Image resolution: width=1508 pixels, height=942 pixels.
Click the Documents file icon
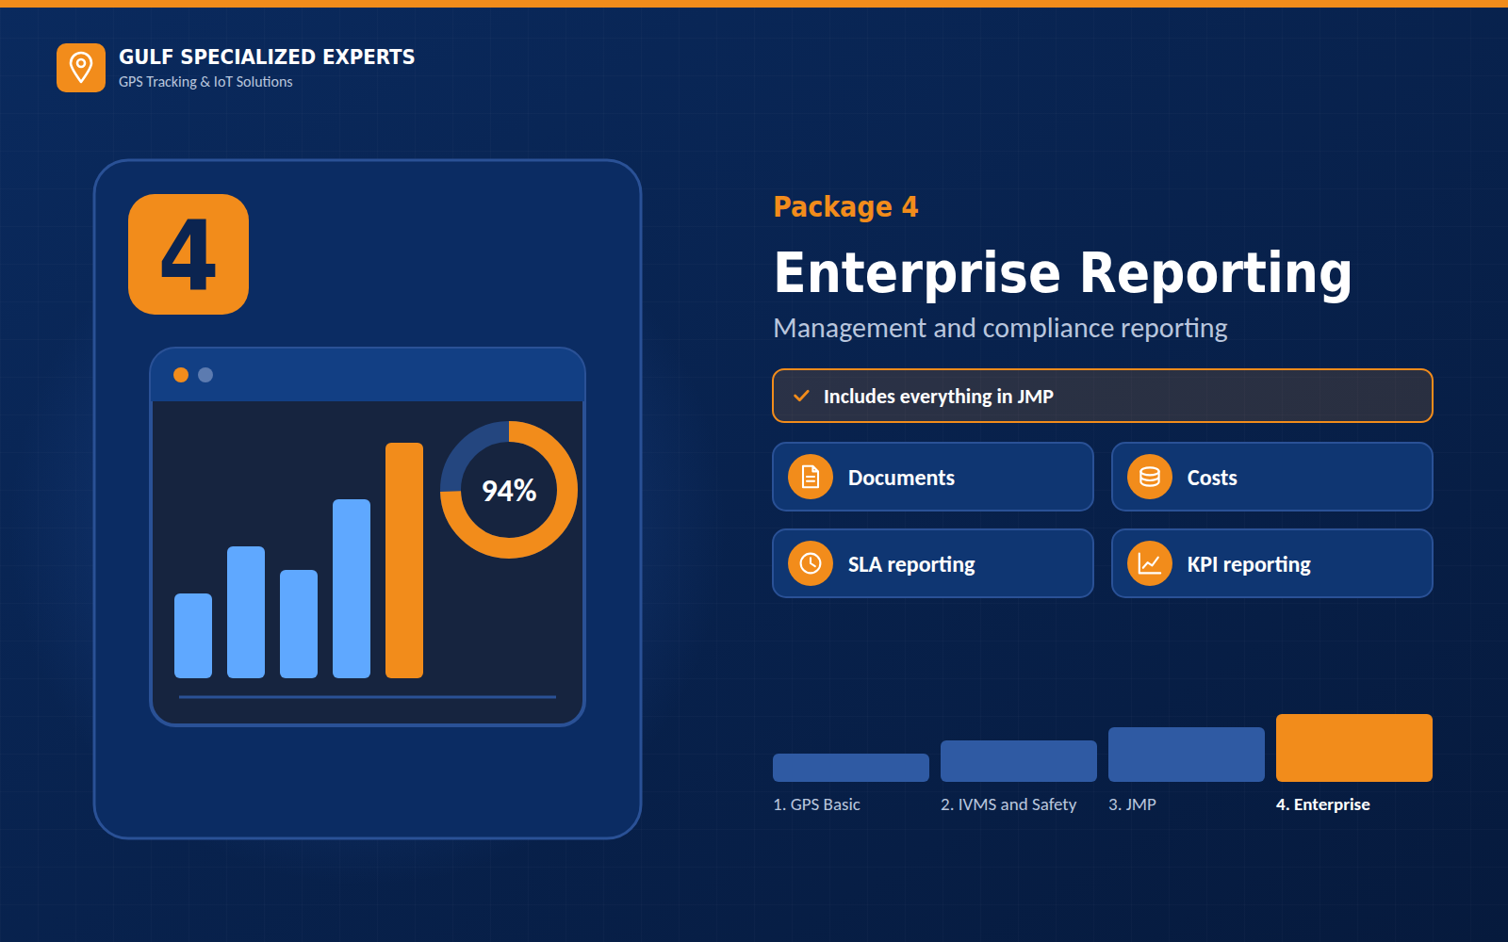click(x=811, y=477)
